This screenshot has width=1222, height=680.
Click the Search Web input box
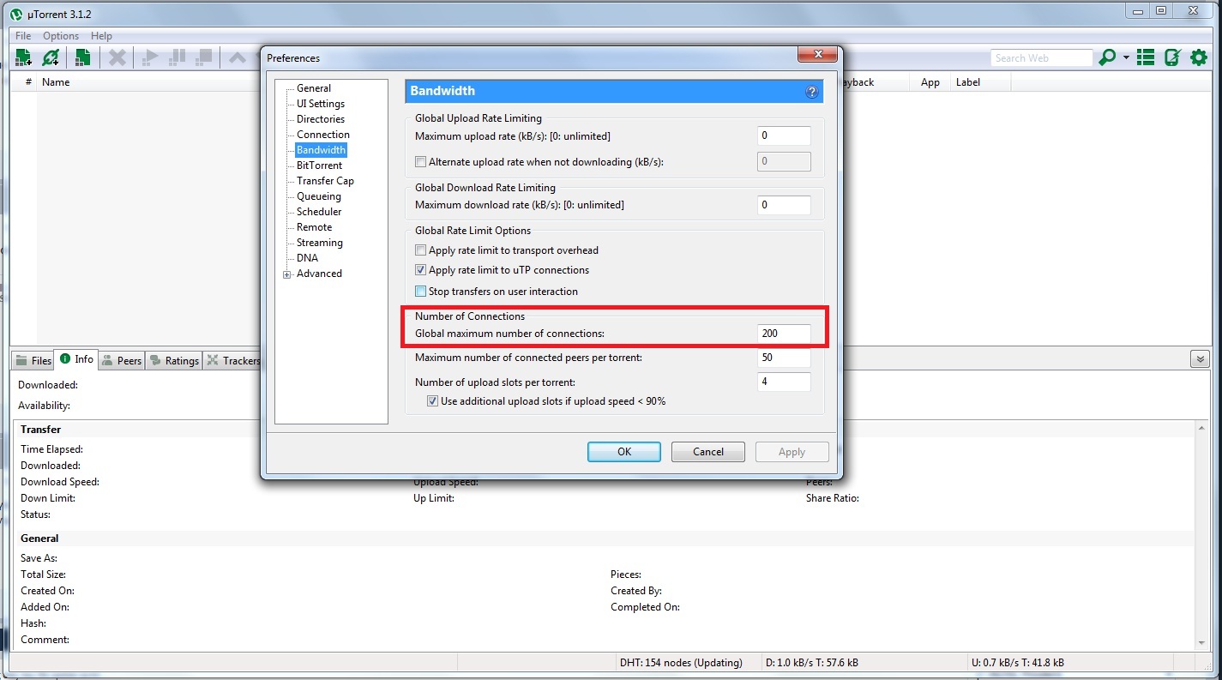tap(1042, 58)
